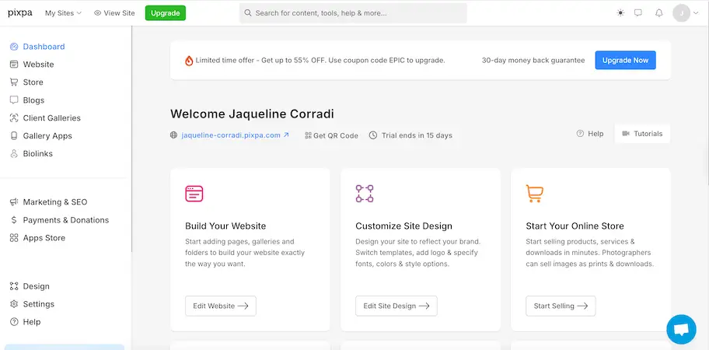709x350 pixels.
Task: Click the Settings gear icon in sidebar
Action: click(14, 304)
